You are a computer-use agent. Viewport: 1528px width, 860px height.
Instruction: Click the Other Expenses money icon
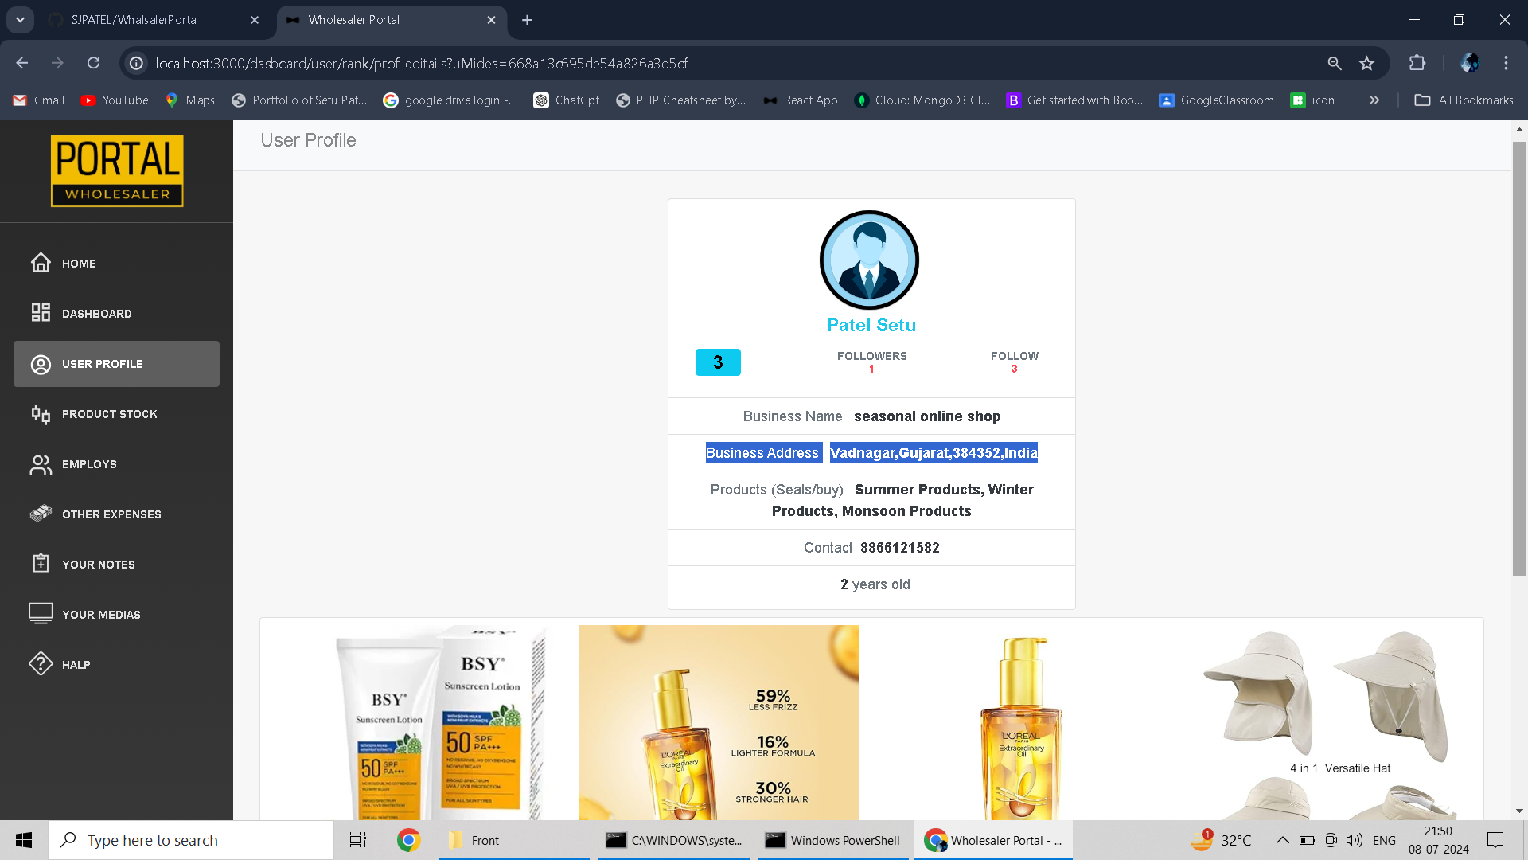41,514
